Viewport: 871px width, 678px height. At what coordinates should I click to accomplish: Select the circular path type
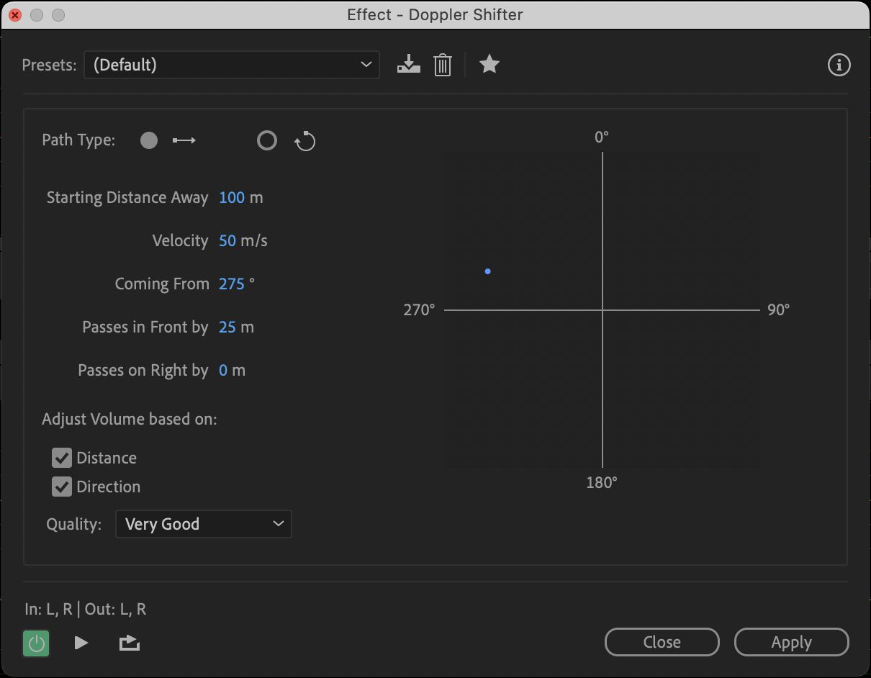(267, 140)
